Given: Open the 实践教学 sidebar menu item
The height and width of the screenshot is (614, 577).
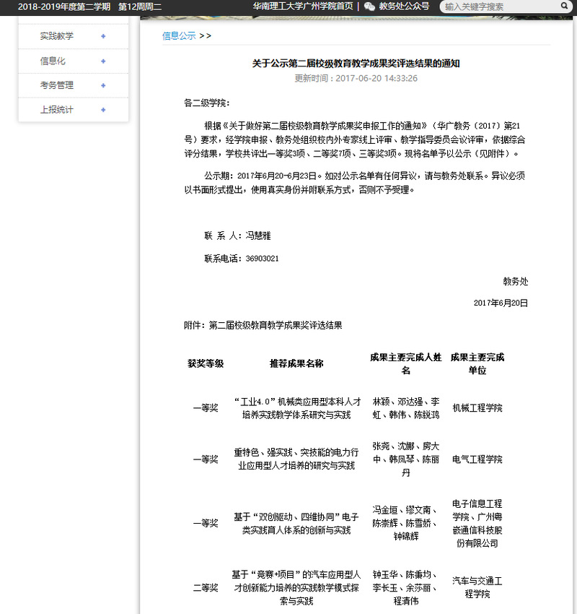Looking at the screenshot, I should (x=57, y=36).
